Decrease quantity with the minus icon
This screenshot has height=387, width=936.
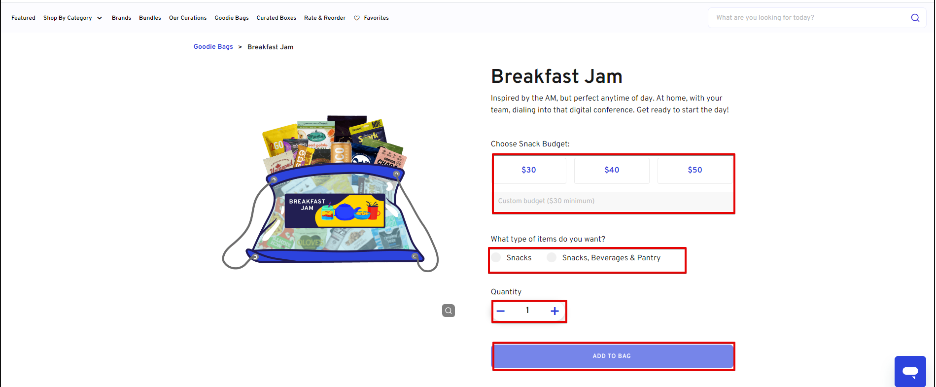(501, 311)
